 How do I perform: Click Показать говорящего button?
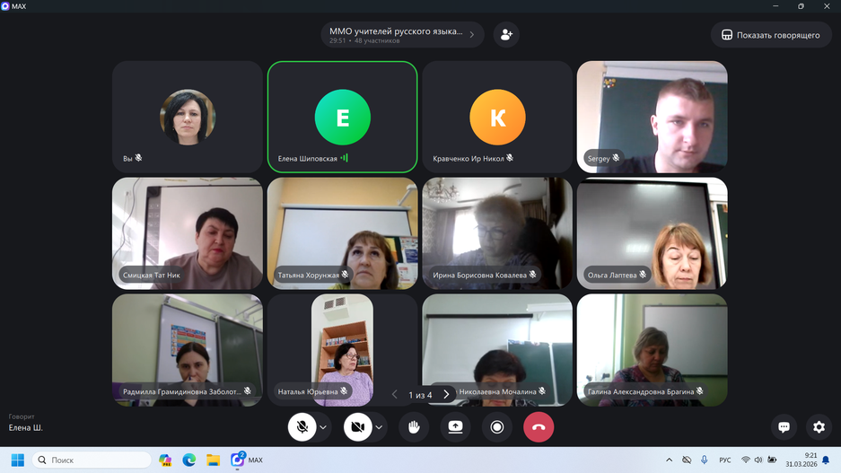pos(771,35)
